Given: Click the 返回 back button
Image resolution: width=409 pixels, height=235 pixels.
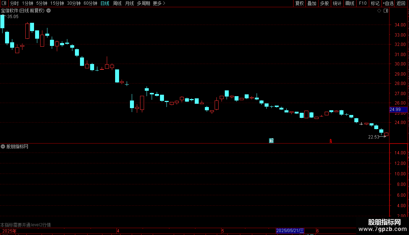Looking at the screenshot, I should (x=401, y=3).
